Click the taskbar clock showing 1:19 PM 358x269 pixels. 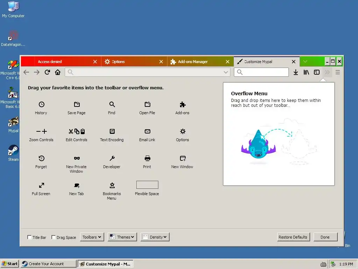(x=346, y=264)
